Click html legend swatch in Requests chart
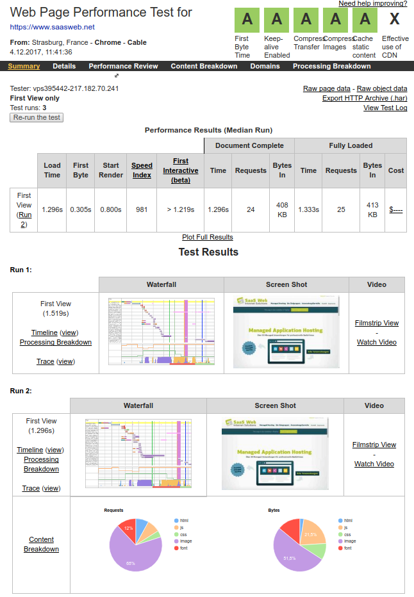Viewport: 414px width, 597px height. (x=176, y=521)
